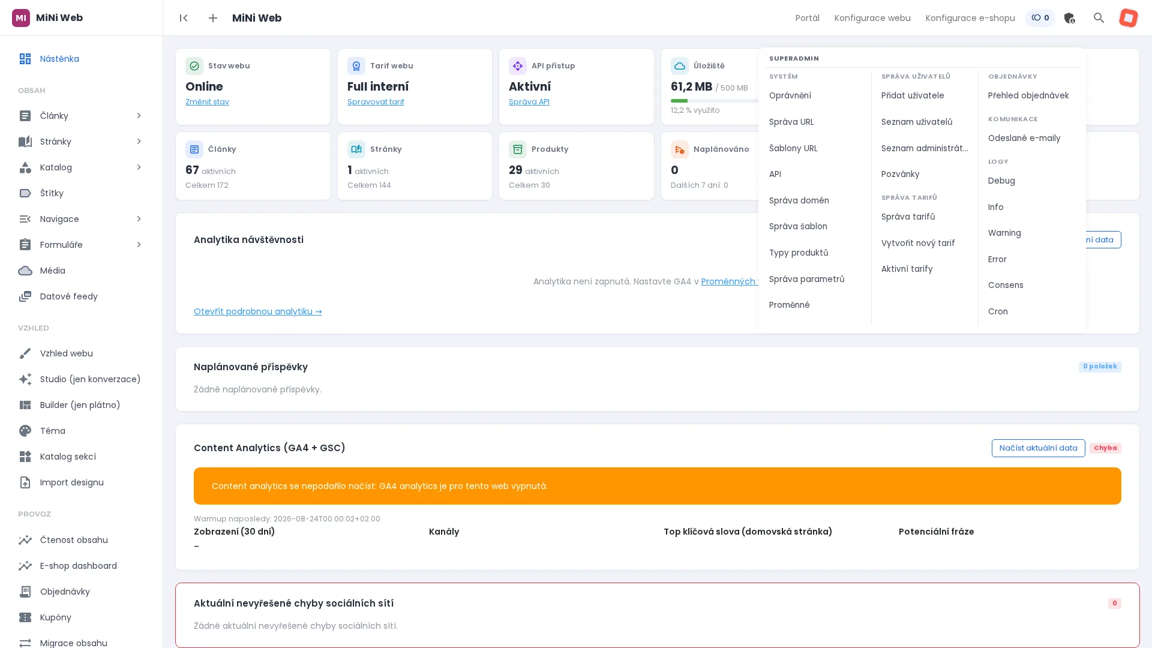Open Konfigurace webu in the top navigation
The height and width of the screenshot is (648, 1152).
tap(872, 18)
